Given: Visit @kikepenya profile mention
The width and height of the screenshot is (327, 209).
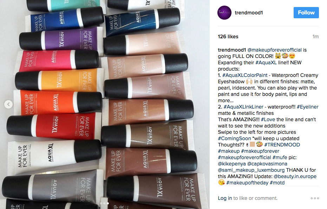Looking at the screenshot, I should pyautogui.click(x=232, y=164).
